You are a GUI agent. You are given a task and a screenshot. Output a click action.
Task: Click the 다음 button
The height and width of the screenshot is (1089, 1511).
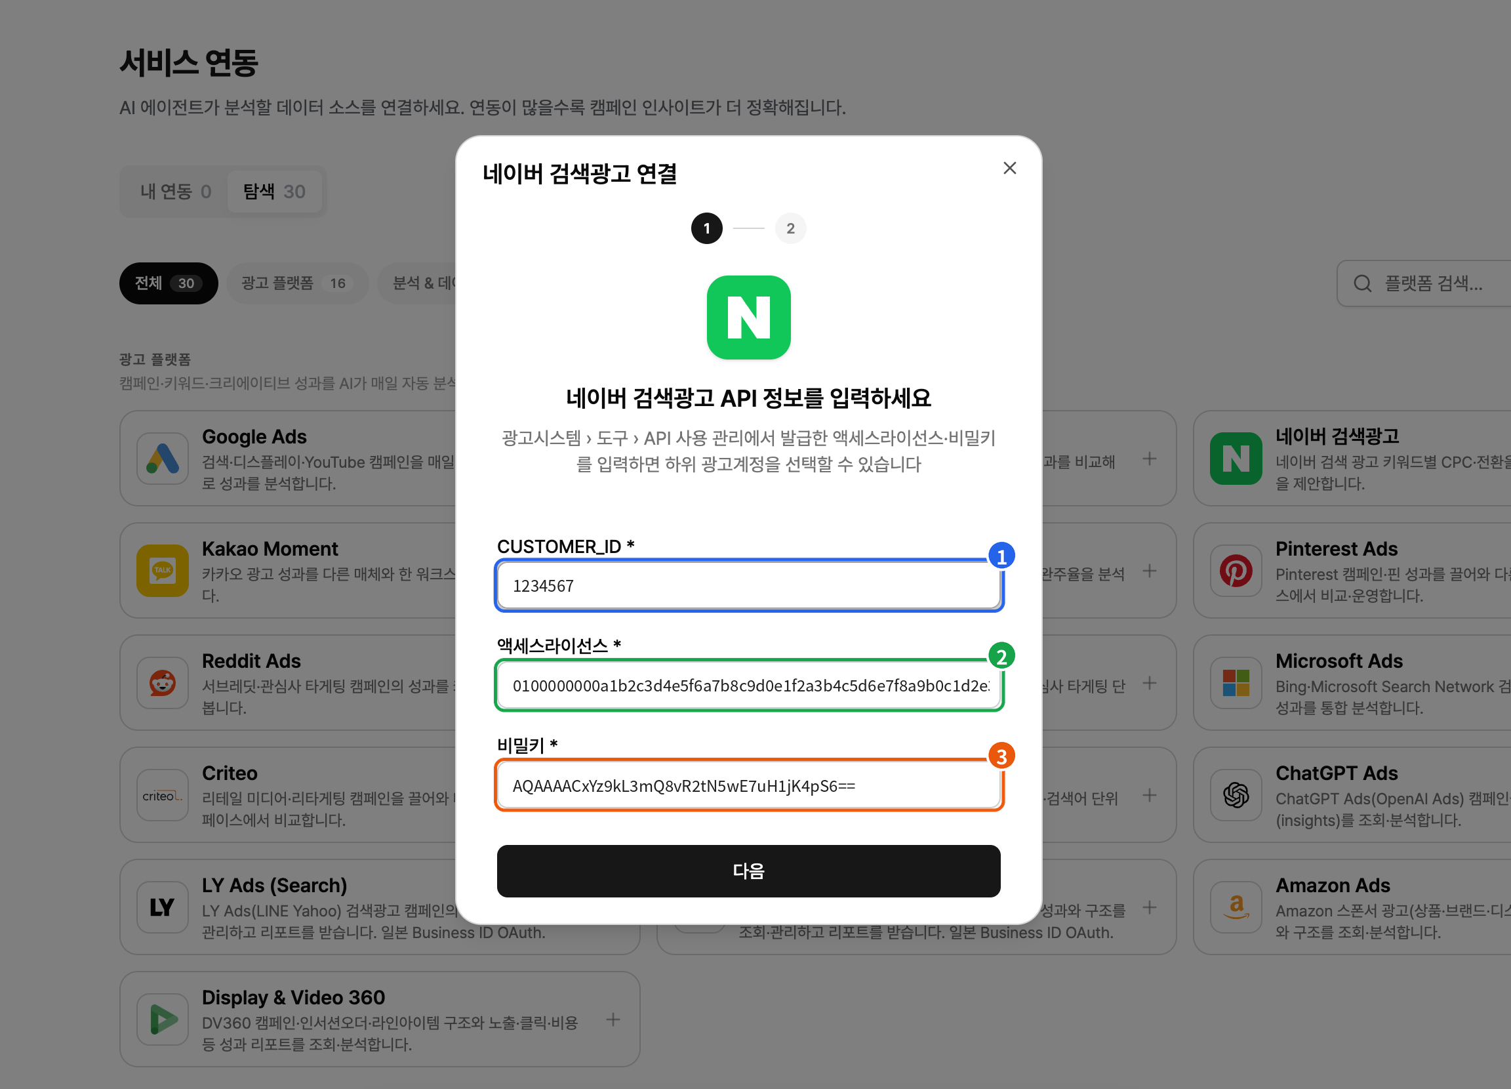(748, 871)
